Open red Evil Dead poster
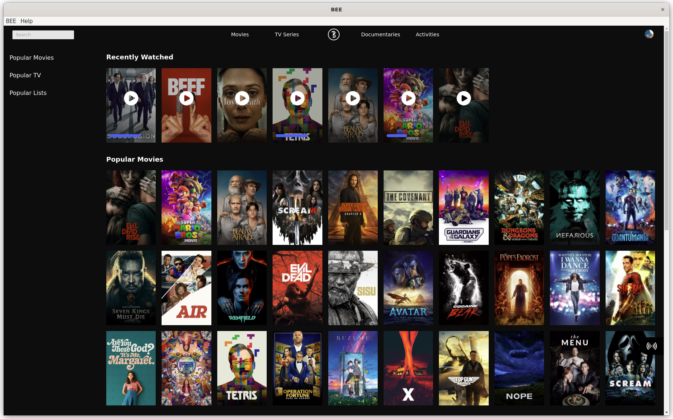673x419 pixels. coord(297,288)
